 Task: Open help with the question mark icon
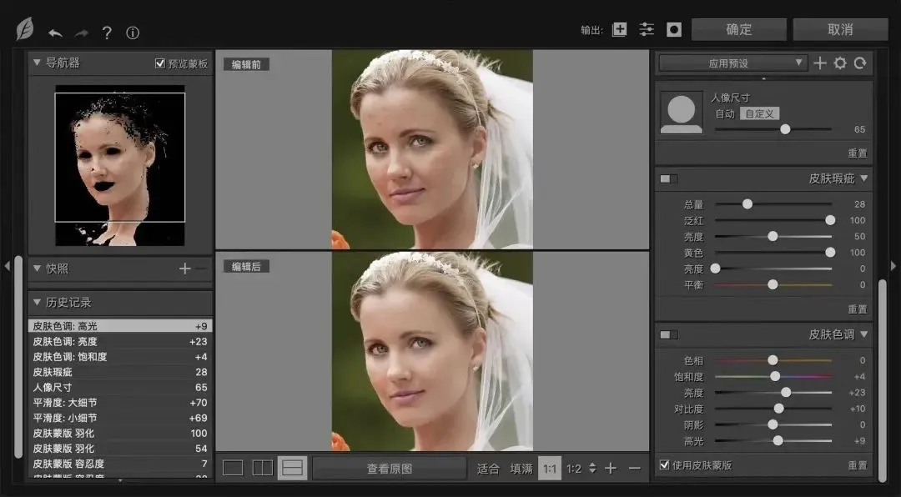[x=107, y=33]
